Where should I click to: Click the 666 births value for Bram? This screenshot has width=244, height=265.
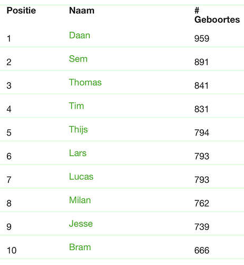[202, 250]
